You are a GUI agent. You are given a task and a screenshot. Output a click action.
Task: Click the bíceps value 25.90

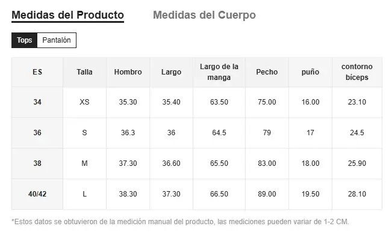coord(356,163)
